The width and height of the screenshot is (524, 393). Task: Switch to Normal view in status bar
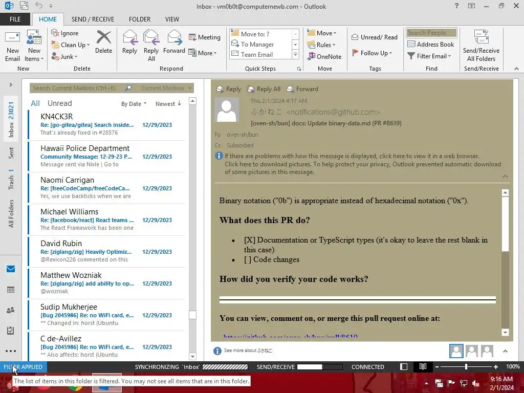404,366
